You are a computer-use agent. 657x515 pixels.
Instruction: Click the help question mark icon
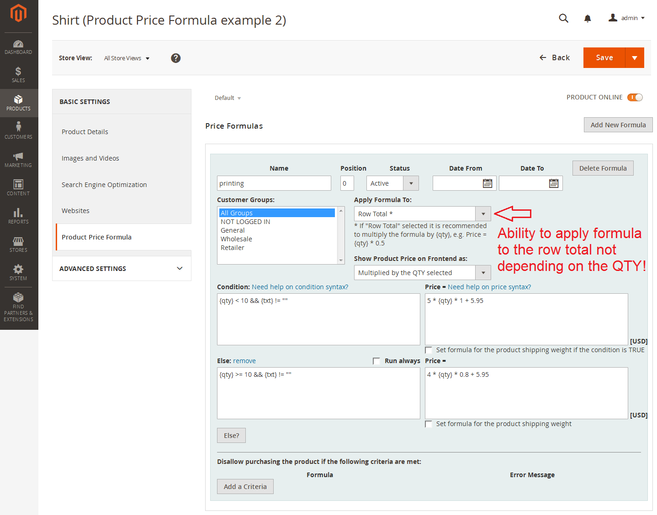175,58
